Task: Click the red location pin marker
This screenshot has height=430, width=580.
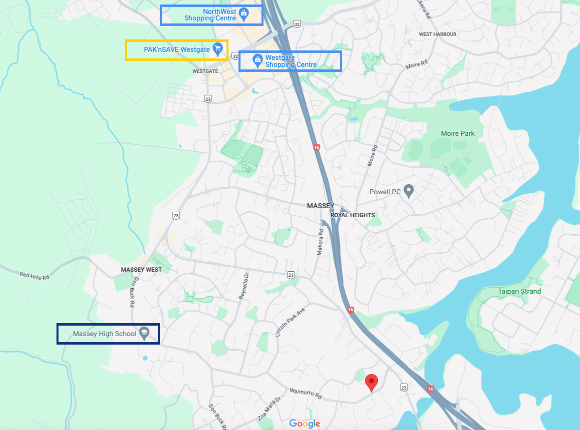Action: click(x=371, y=383)
